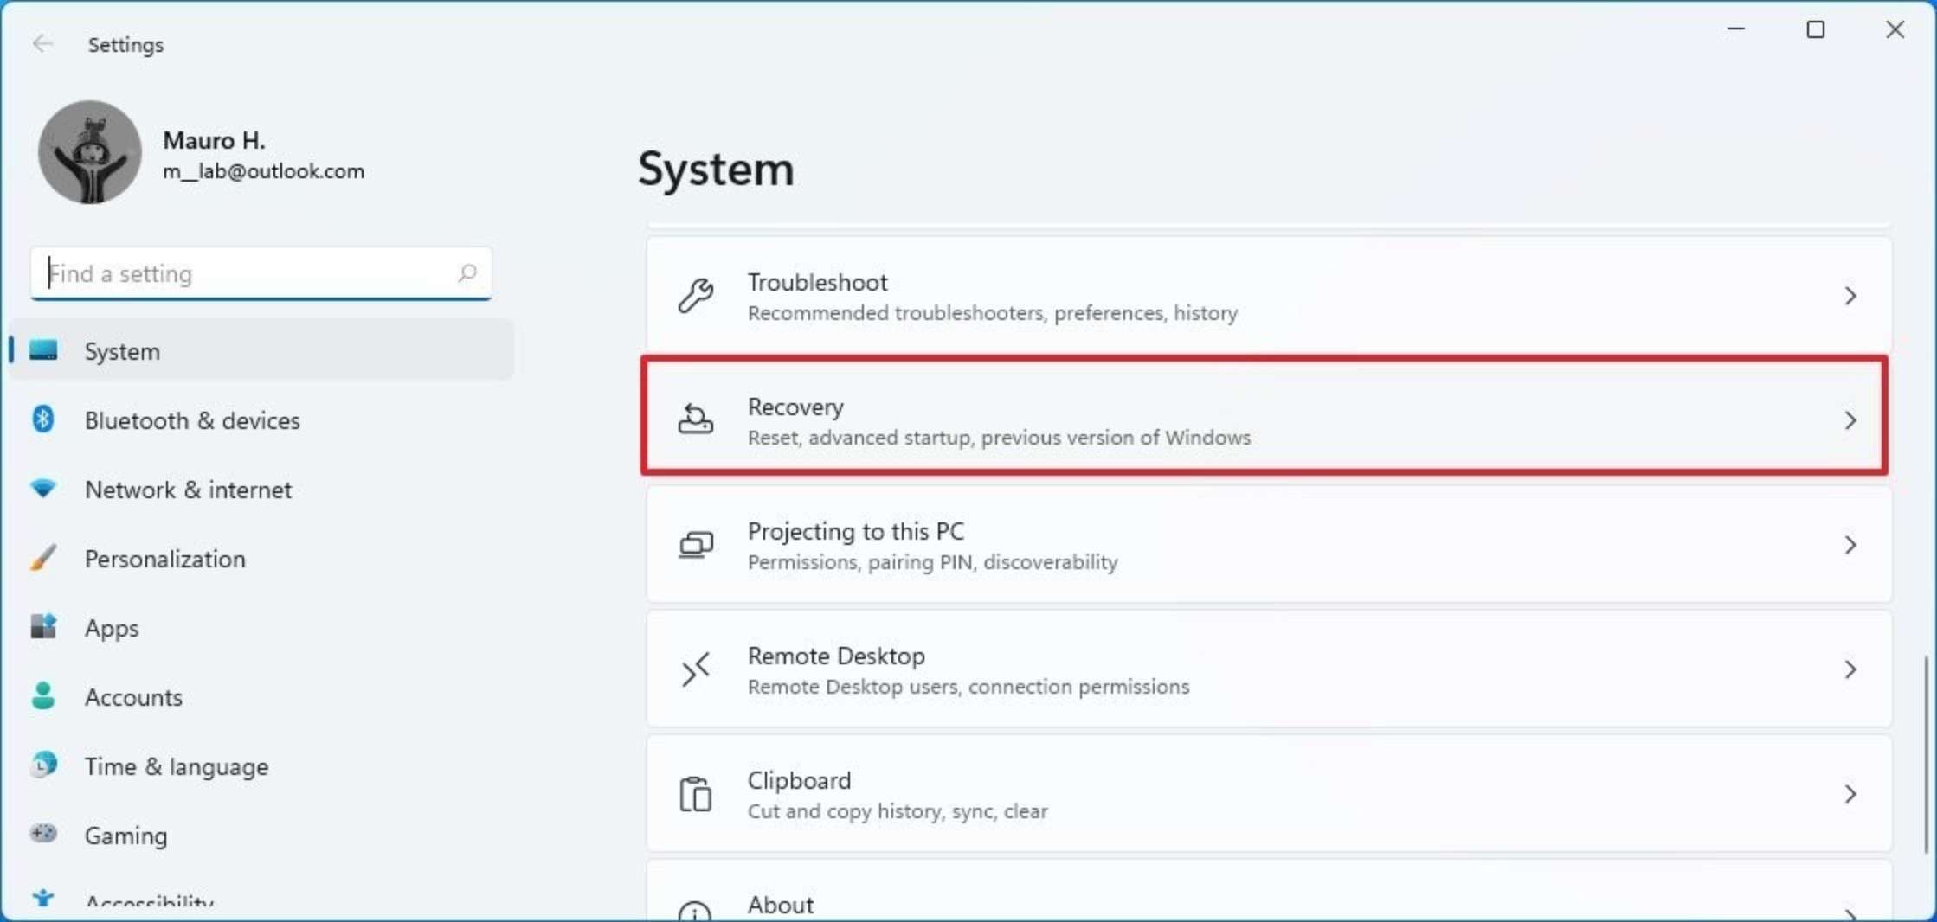Click the Accounts person icon
Image resolution: width=1937 pixels, height=922 pixels.
tap(43, 695)
